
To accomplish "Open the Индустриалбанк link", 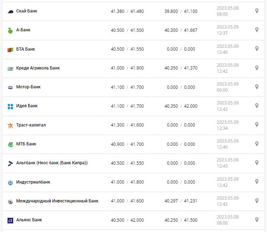I will (33, 182).
